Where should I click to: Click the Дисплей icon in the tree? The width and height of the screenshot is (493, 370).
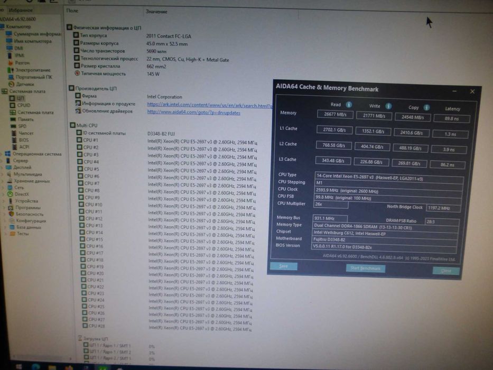(x=8, y=168)
